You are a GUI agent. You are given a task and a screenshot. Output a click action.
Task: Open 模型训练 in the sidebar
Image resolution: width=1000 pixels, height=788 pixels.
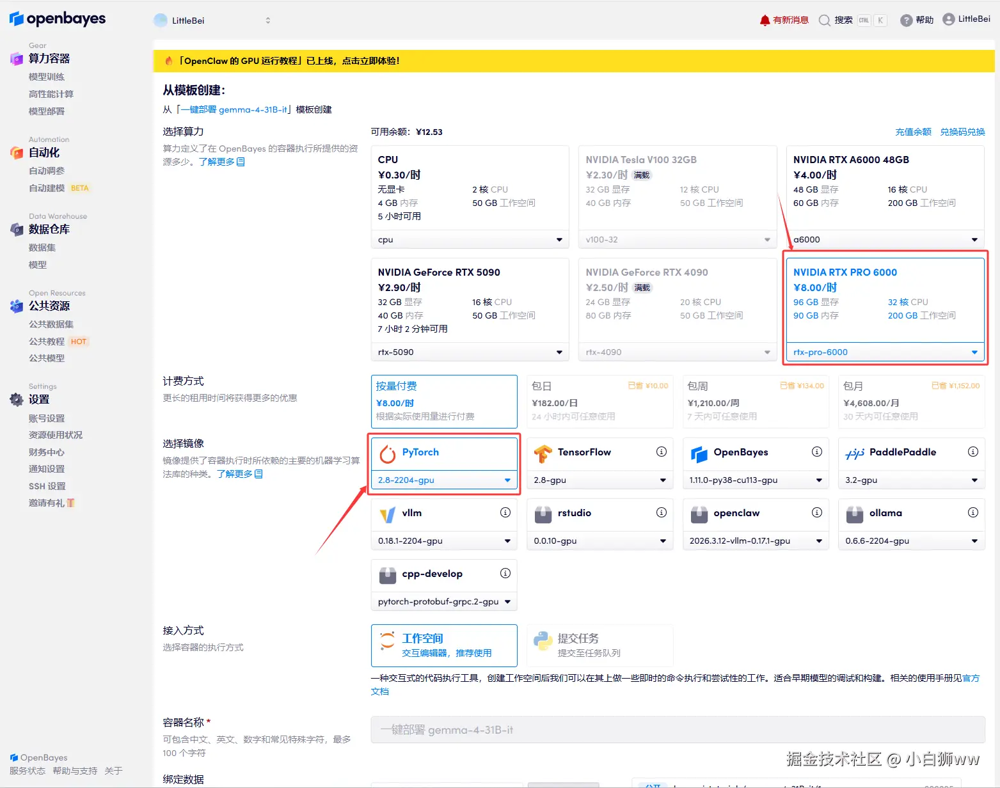[47, 77]
